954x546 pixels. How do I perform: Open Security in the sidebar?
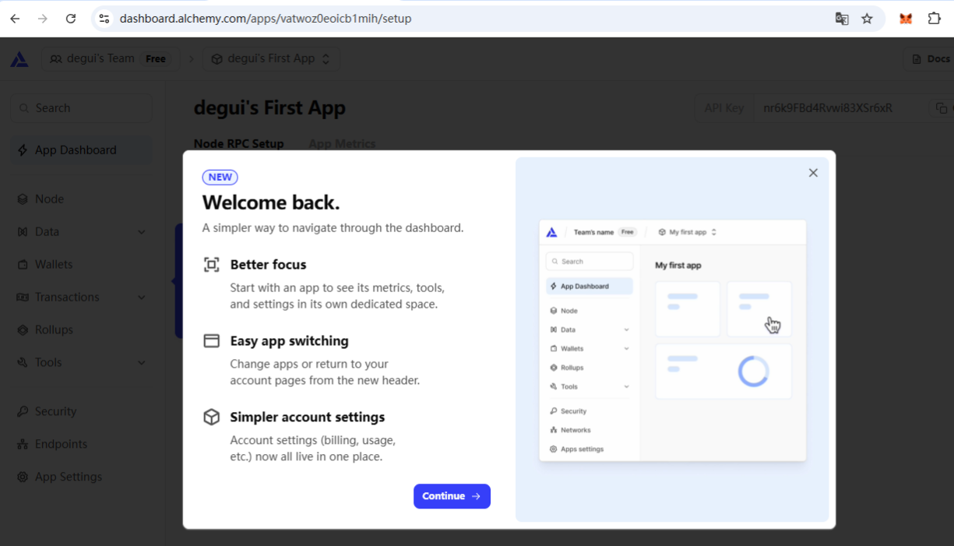click(x=81, y=412)
